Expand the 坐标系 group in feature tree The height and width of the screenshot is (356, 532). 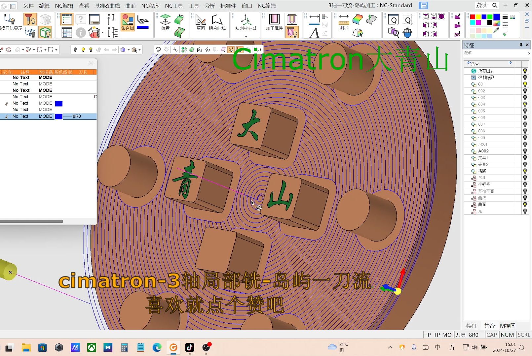(x=474, y=185)
